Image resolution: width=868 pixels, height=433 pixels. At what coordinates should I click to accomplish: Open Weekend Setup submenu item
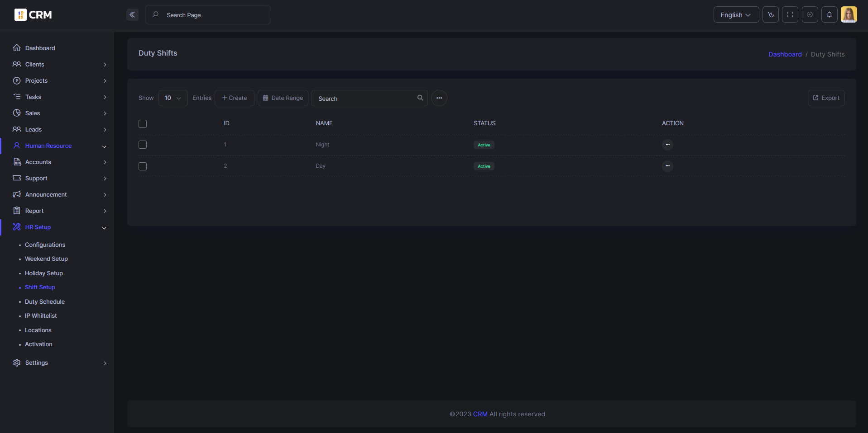[46, 259]
